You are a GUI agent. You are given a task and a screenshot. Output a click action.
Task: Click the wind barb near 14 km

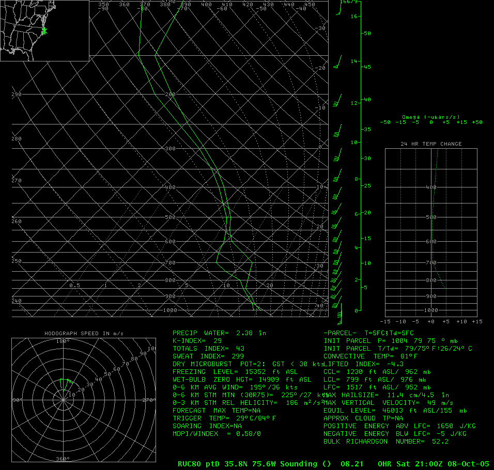tap(337, 62)
